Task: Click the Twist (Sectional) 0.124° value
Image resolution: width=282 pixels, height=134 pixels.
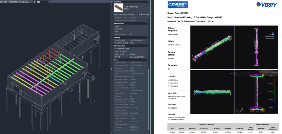Action: point(272,132)
